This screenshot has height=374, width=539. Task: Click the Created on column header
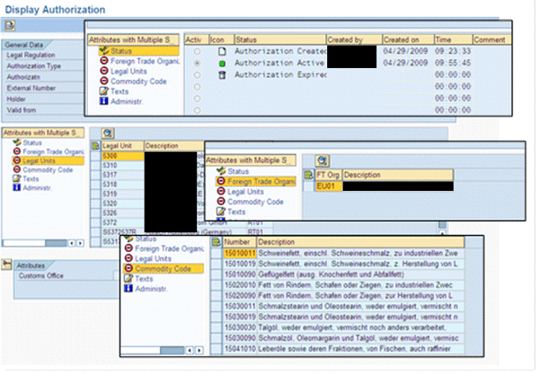click(x=401, y=40)
